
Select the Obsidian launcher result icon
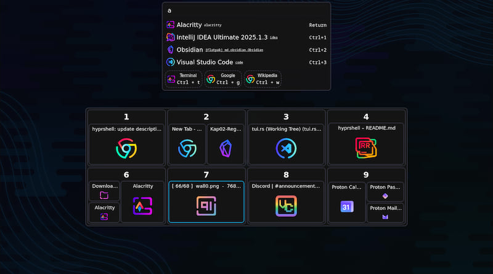click(171, 50)
